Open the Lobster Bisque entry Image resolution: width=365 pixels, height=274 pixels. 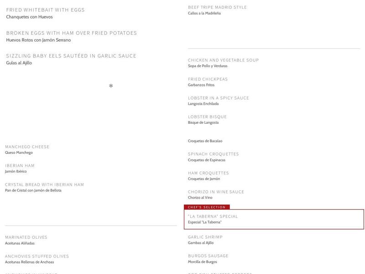208,117
